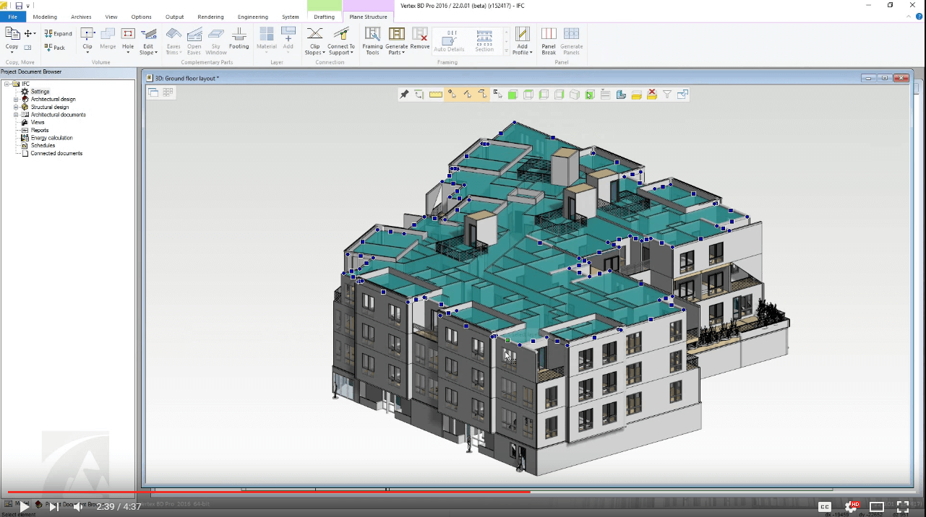Switch the player to theater mode

click(x=877, y=507)
